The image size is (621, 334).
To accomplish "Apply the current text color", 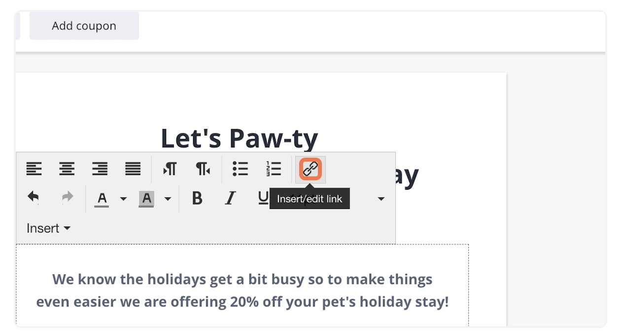I will click(102, 199).
